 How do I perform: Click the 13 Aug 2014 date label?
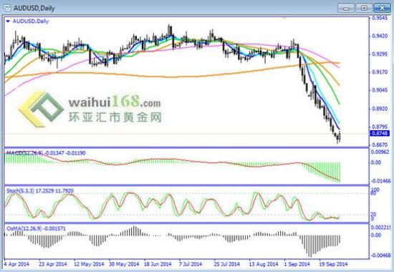click(264, 264)
